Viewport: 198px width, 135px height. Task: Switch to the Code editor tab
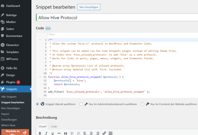pos(54,126)
